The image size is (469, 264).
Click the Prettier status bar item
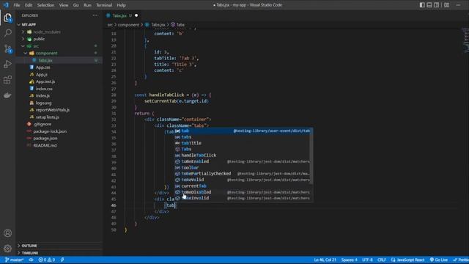(x=461, y=260)
